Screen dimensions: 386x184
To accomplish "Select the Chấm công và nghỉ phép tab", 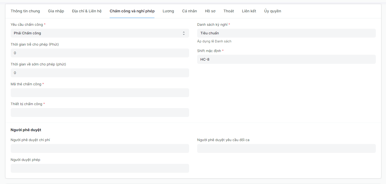I will [132, 11].
